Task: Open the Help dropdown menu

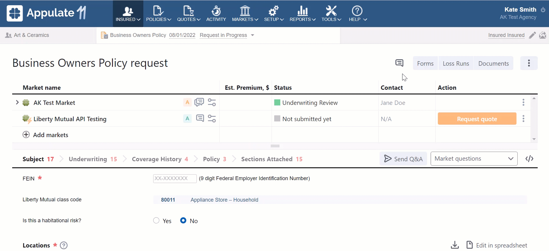Action: [357, 14]
